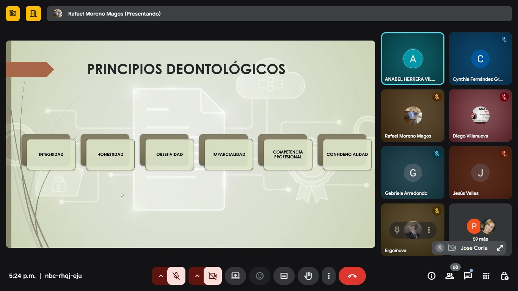
Task: Open the emoji reactions picker
Action: (260, 276)
